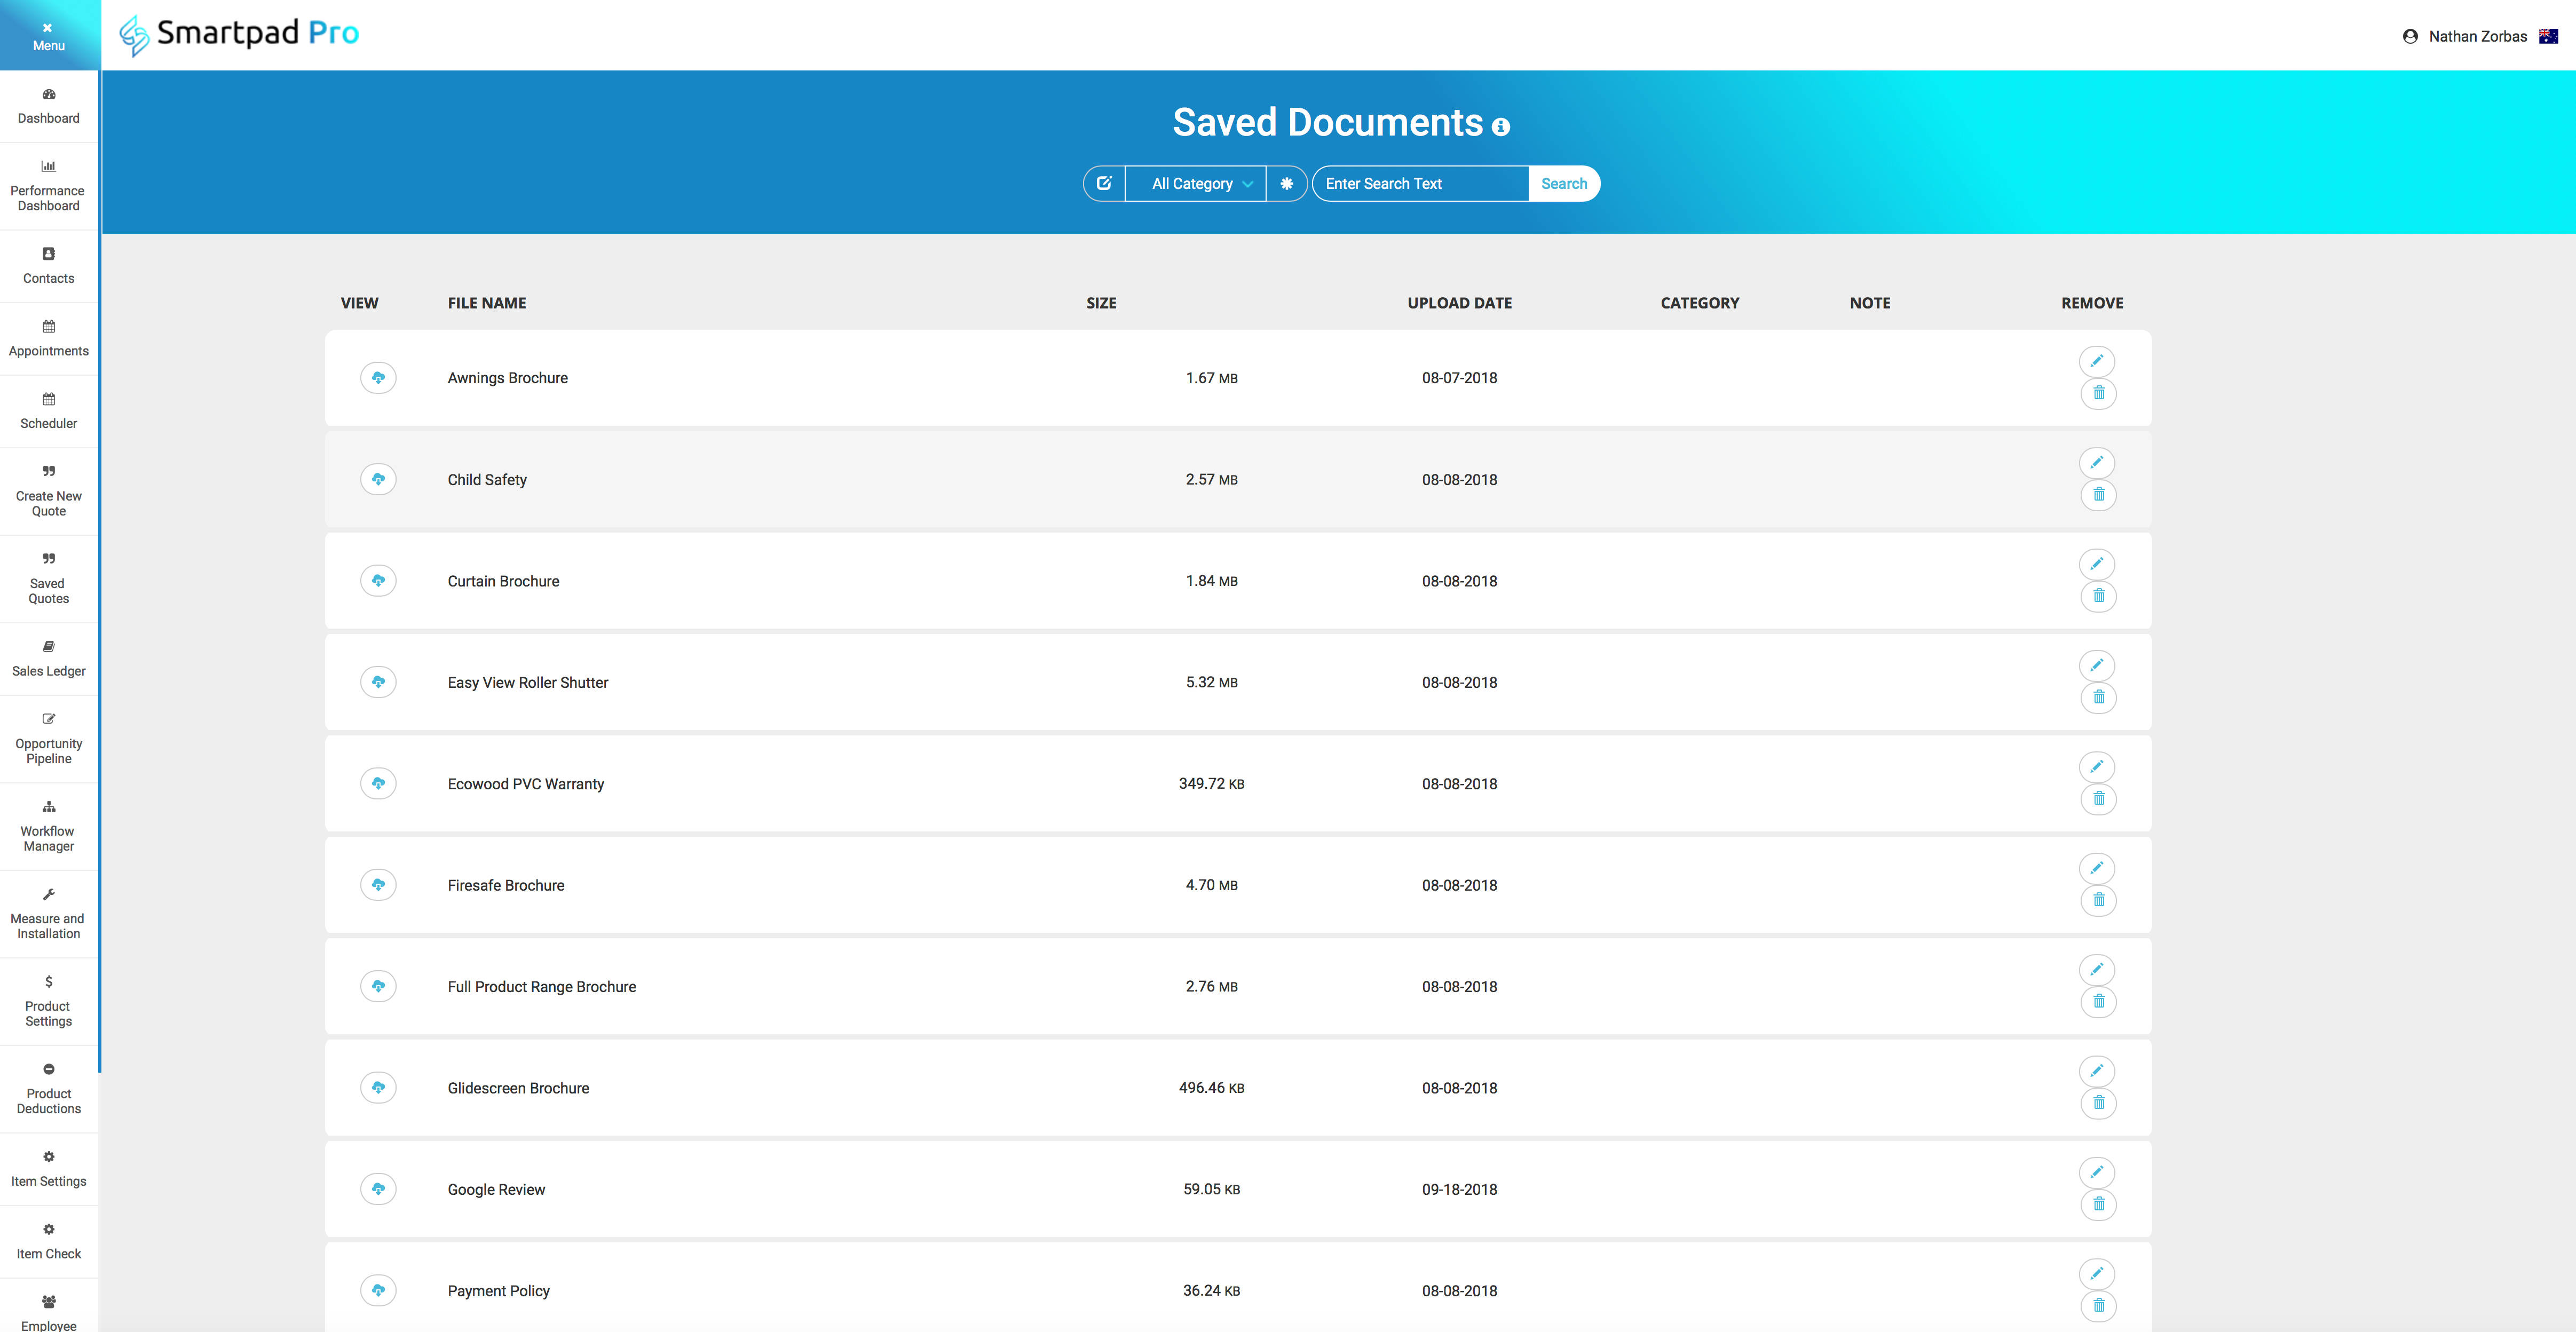Click the asterisk icon beside category dropdown

1287,184
